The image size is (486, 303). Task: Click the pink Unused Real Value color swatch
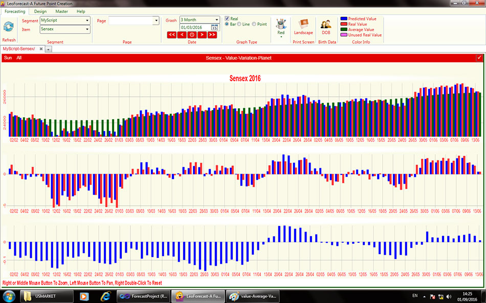tap(344, 35)
